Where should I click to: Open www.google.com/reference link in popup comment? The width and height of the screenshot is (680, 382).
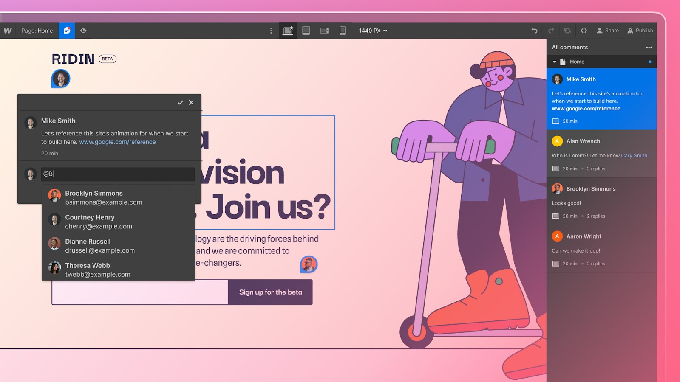pos(117,142)
